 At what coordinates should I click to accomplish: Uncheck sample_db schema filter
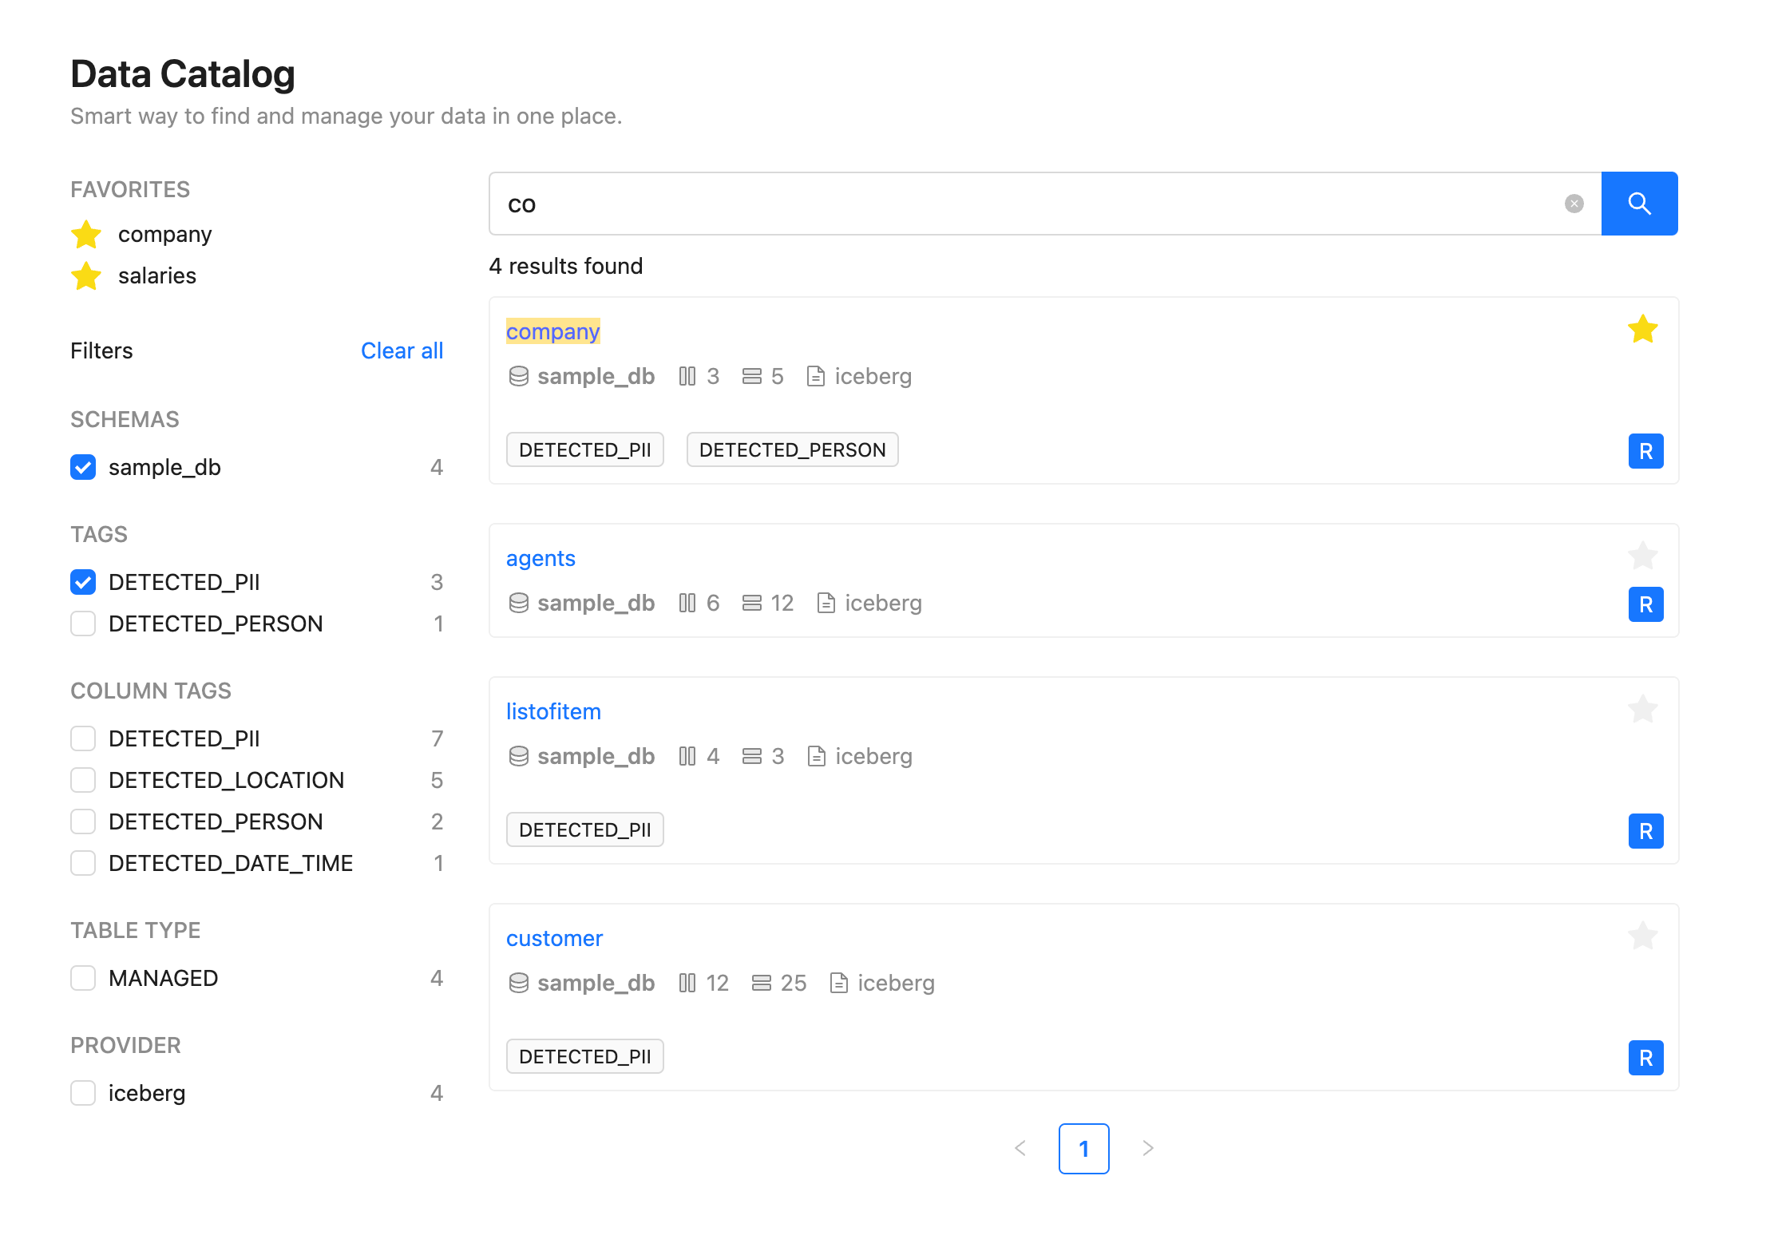coord(83,467)
